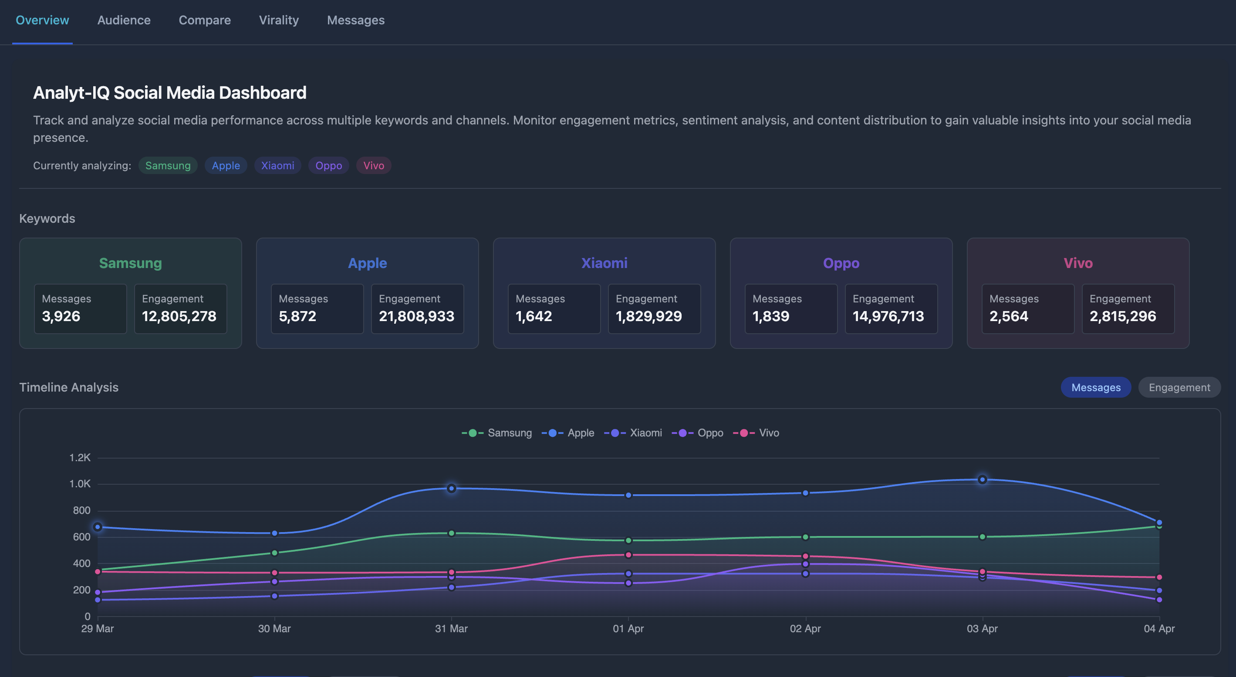Click the Apple keyword tag under Currently analyzing

point(226,165)
